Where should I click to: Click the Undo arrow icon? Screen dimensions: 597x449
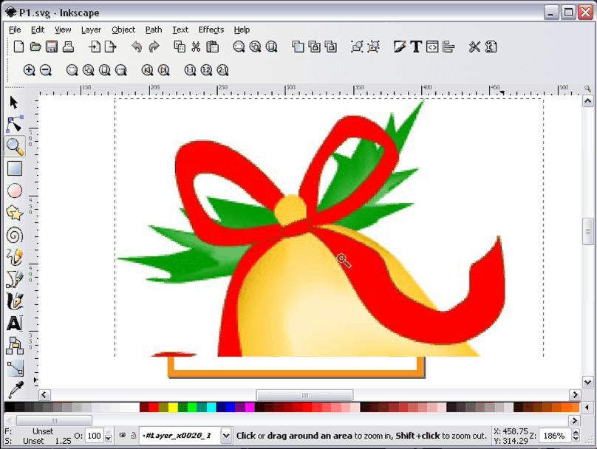[x=137, y=46]
